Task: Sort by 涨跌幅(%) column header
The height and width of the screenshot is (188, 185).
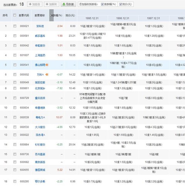Action: tap(56, 15)
